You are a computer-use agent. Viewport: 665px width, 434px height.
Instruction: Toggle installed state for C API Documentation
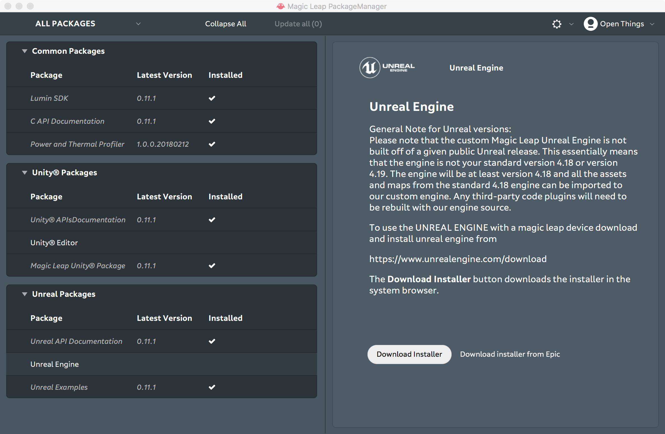tap(212, 121)
